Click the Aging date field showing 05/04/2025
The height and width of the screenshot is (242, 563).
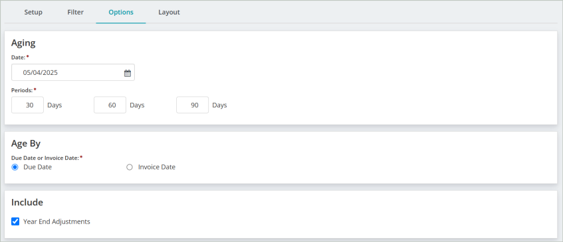[73, 72]
